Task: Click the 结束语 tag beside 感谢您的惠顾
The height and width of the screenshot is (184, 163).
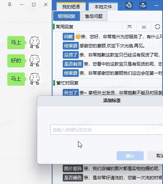Action: tap(71, 46)
